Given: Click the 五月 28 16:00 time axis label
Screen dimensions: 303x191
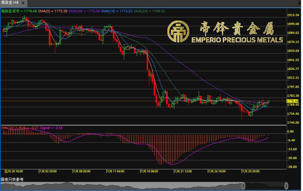Looking at the screenshot, I should tap(14, 171).
